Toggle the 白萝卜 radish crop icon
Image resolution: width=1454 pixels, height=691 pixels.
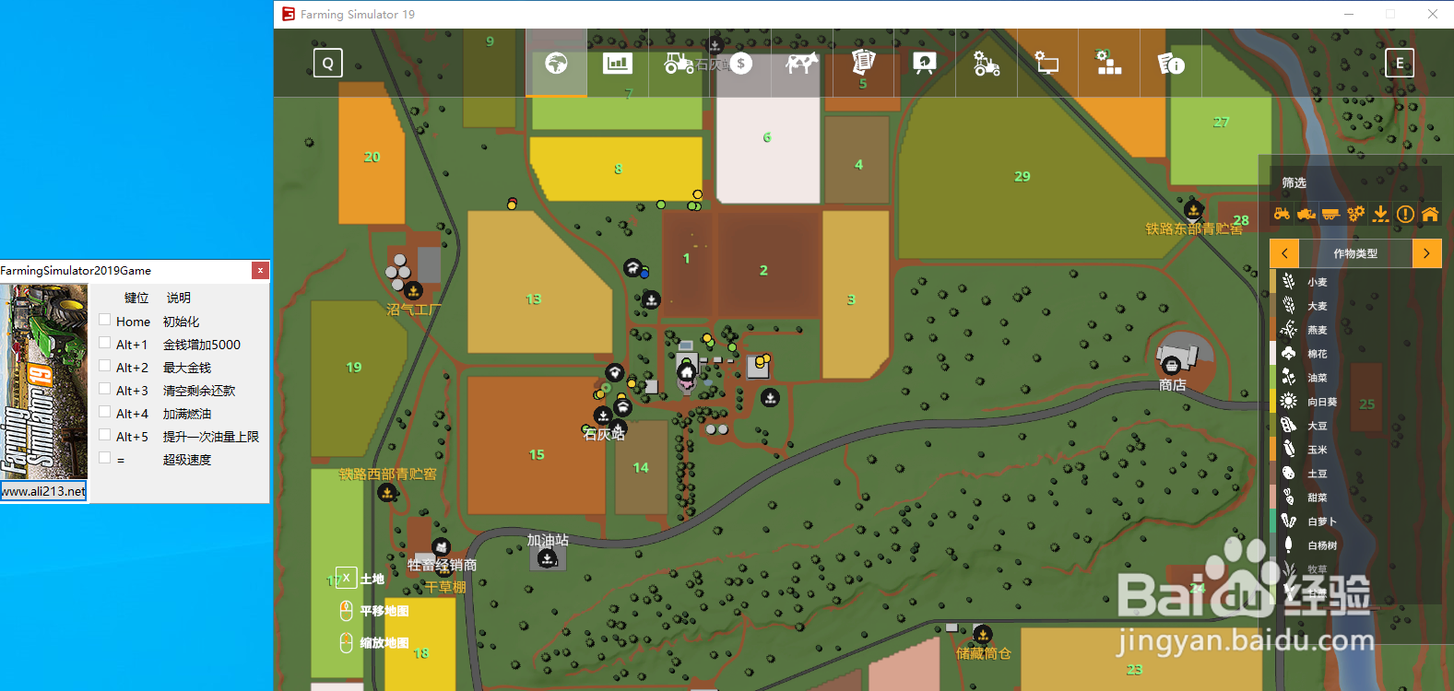point(1289,521)
